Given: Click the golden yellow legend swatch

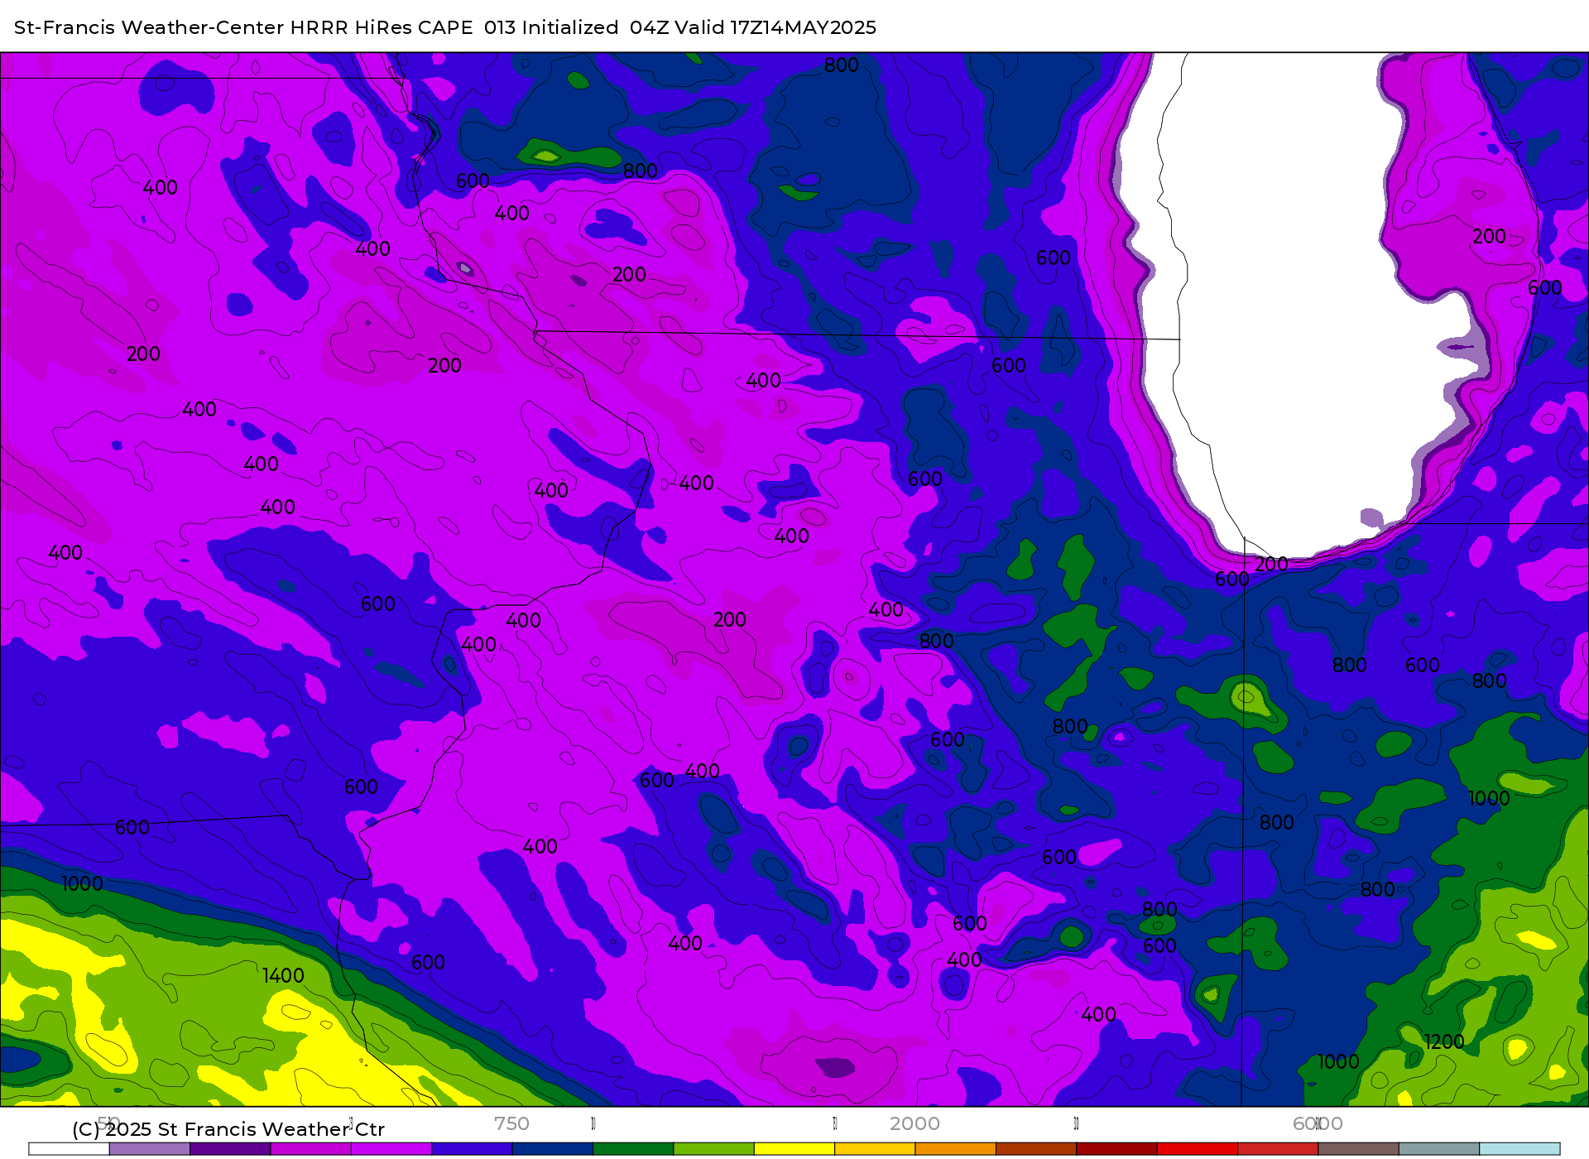Looking at the screenshot, I should point(875,1148).
